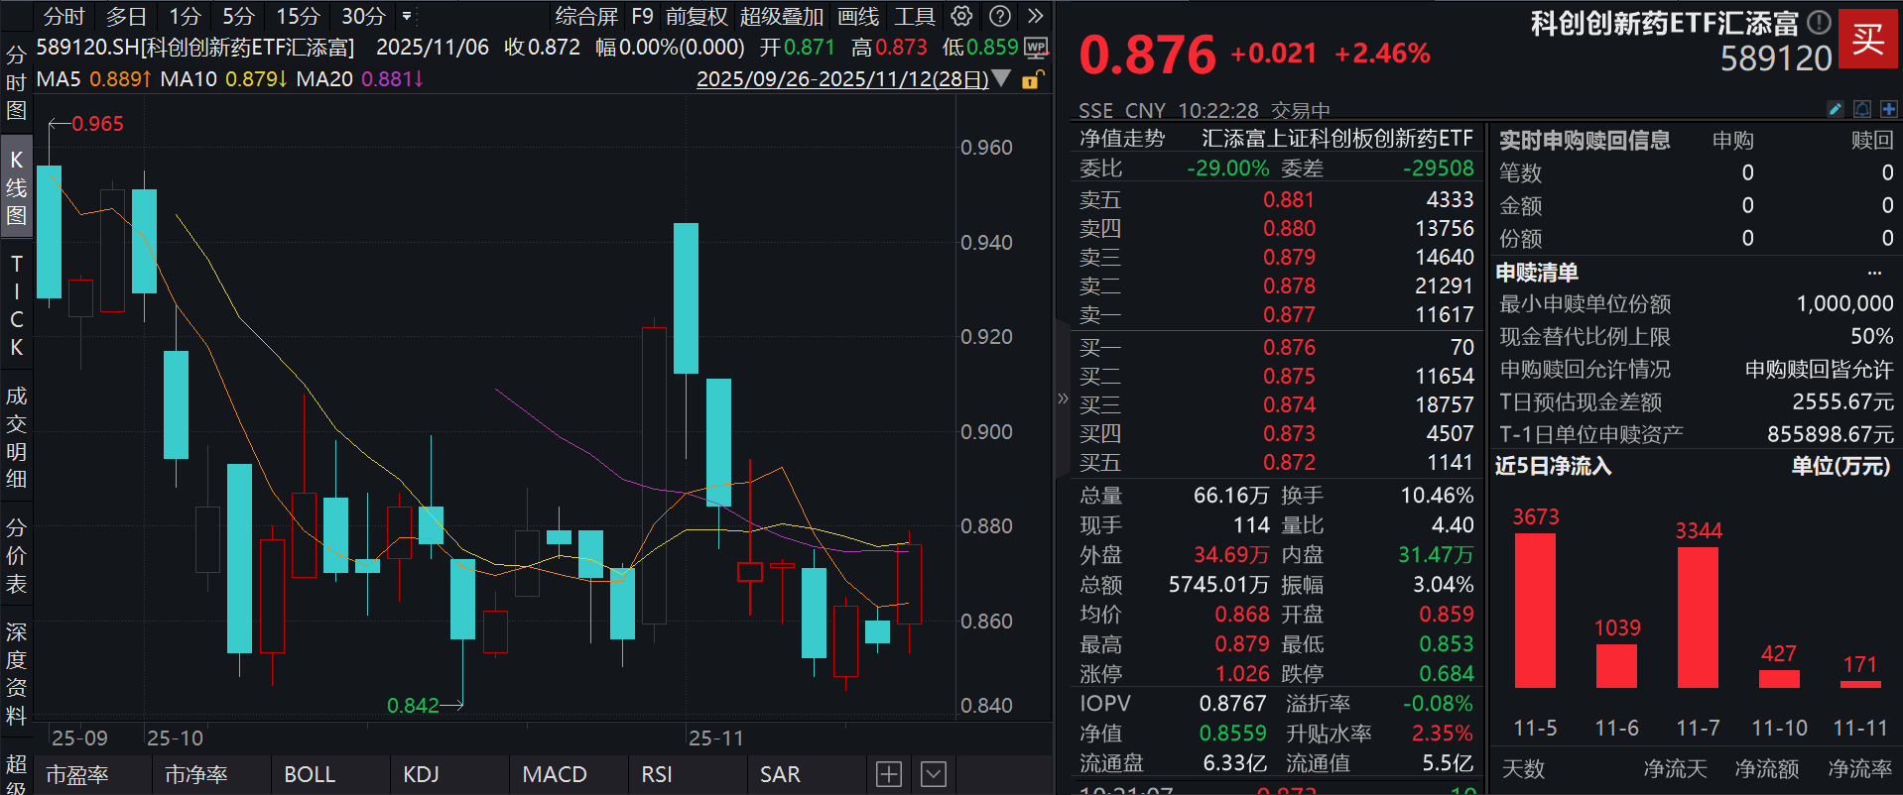Open 前复权 adjustment dropdown
Image resolution: width=1903 pixels, height=795 pixels.
697,16
